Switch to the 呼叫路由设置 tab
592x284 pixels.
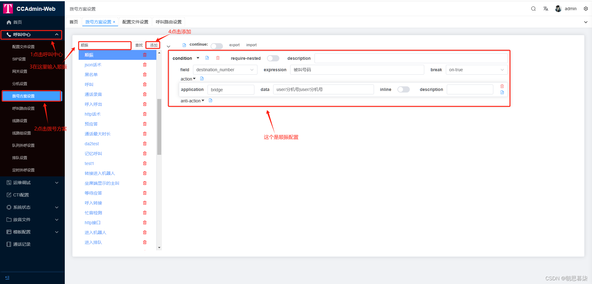[x=169, y=22]
